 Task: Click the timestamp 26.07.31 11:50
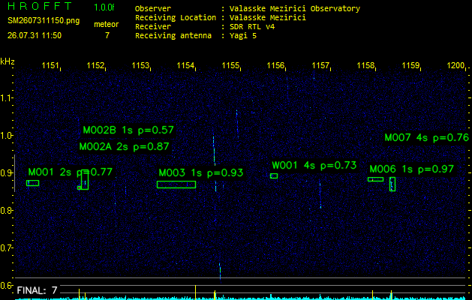pos(35,35)
